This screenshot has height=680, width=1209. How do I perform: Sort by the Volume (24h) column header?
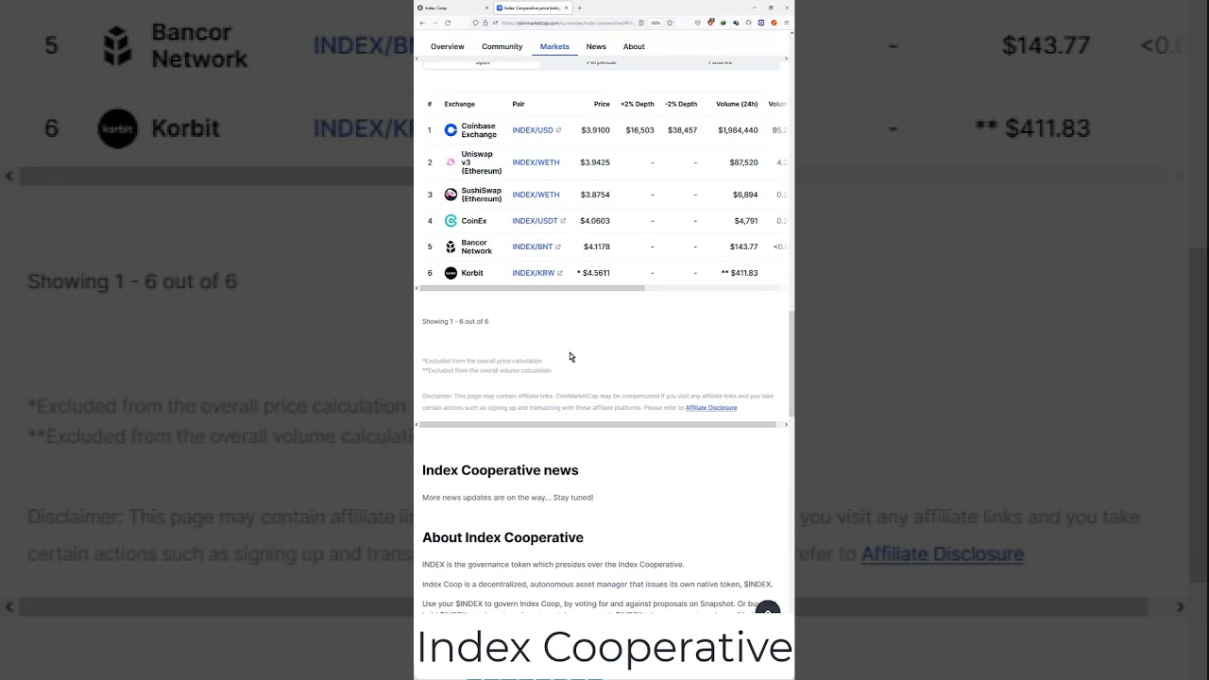pos(737,104)
